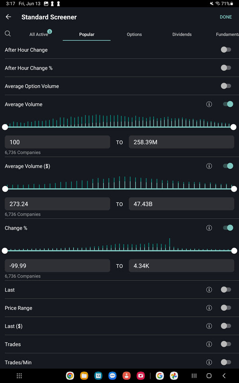Open the screener search magnifier icon

pyautogui.click(x=8, y=34)
